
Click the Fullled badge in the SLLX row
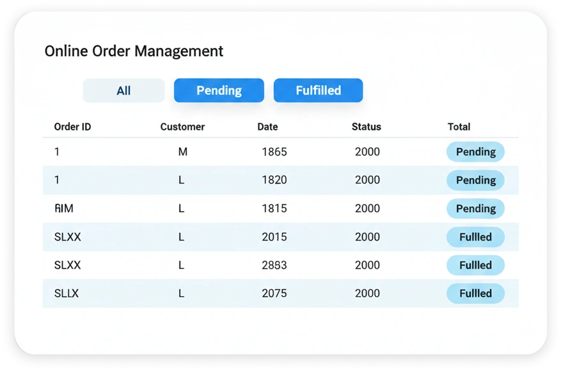click(x=475, y=294)
